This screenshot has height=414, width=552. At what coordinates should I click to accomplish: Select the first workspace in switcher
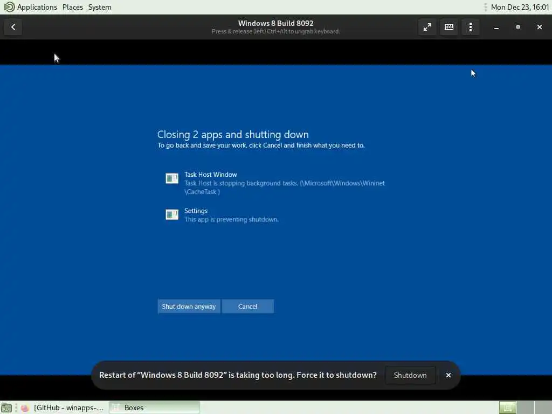(507, 408)
